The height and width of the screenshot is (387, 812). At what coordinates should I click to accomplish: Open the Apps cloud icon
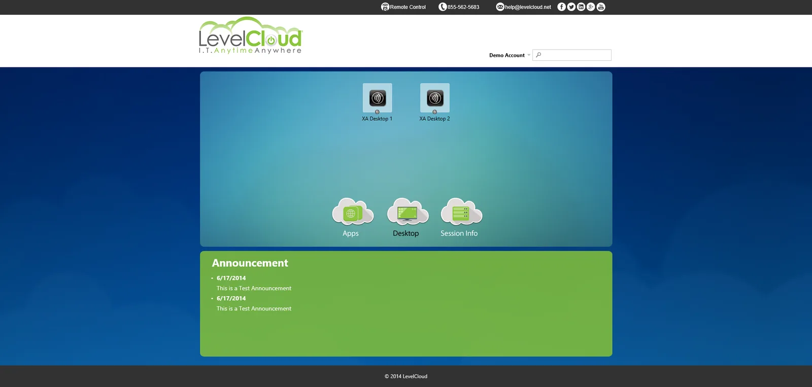[353, 212]
